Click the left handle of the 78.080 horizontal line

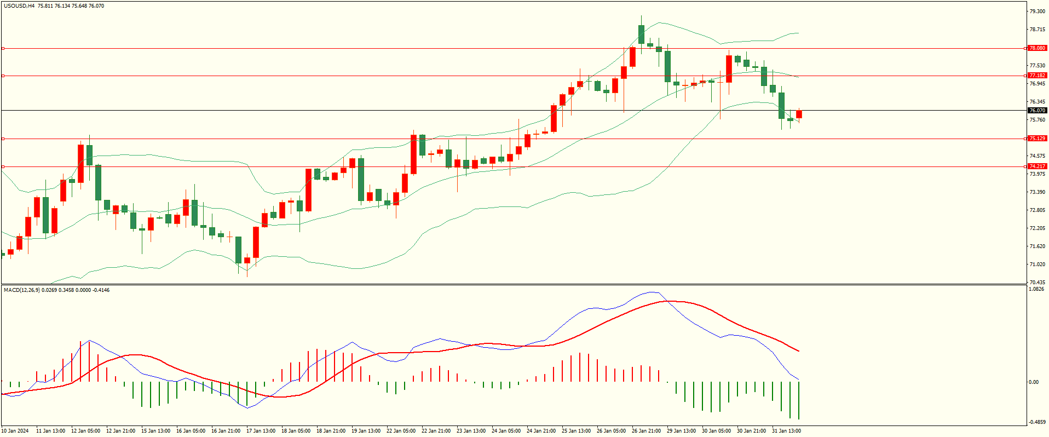click(x=3, y=48)
